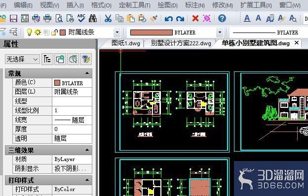Image resolution: width=308 pixels, height=196 pixels.
Task: Click the 线型比例 value field 1
Action: click(72, 110)
